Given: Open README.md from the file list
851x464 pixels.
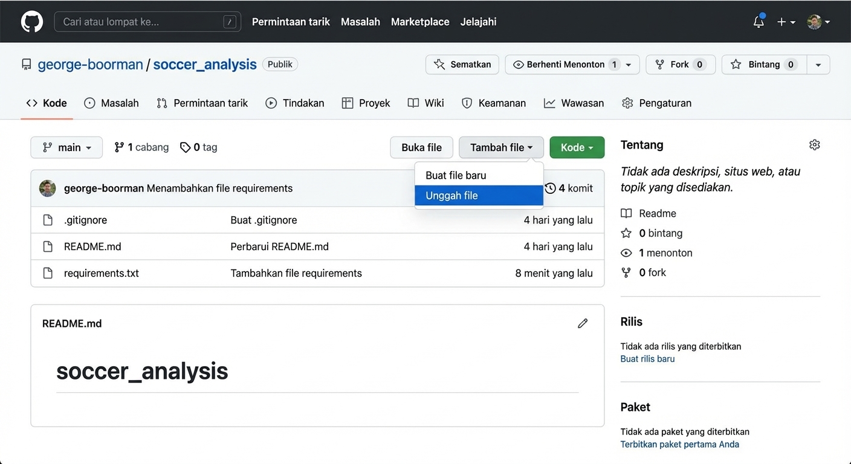Looking at the screenshot, I should click(x=92, y=246).
